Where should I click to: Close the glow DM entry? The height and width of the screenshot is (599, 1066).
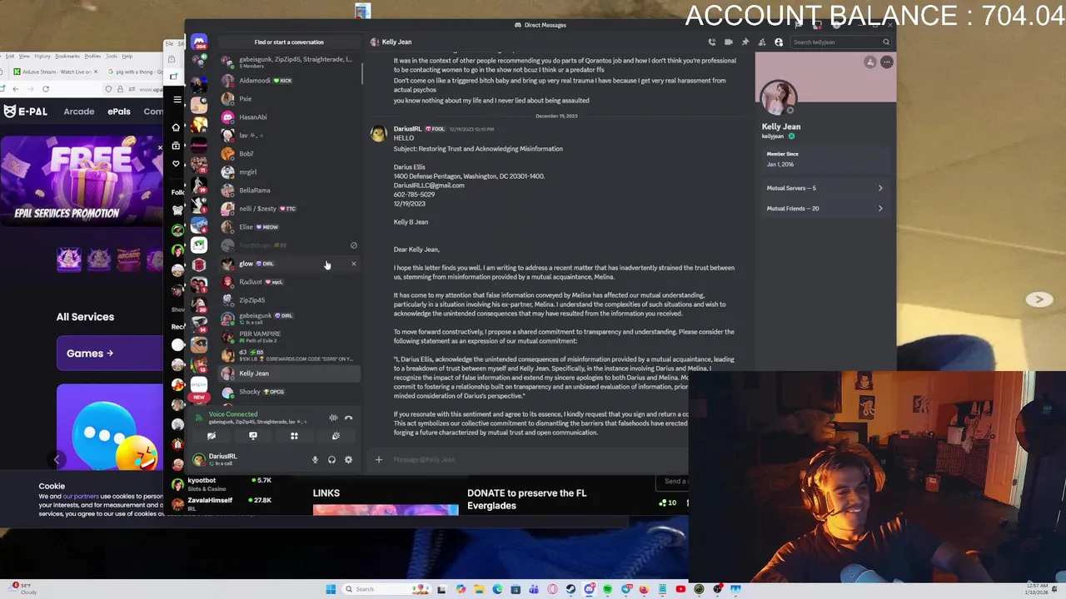click(x=353, y=264)
